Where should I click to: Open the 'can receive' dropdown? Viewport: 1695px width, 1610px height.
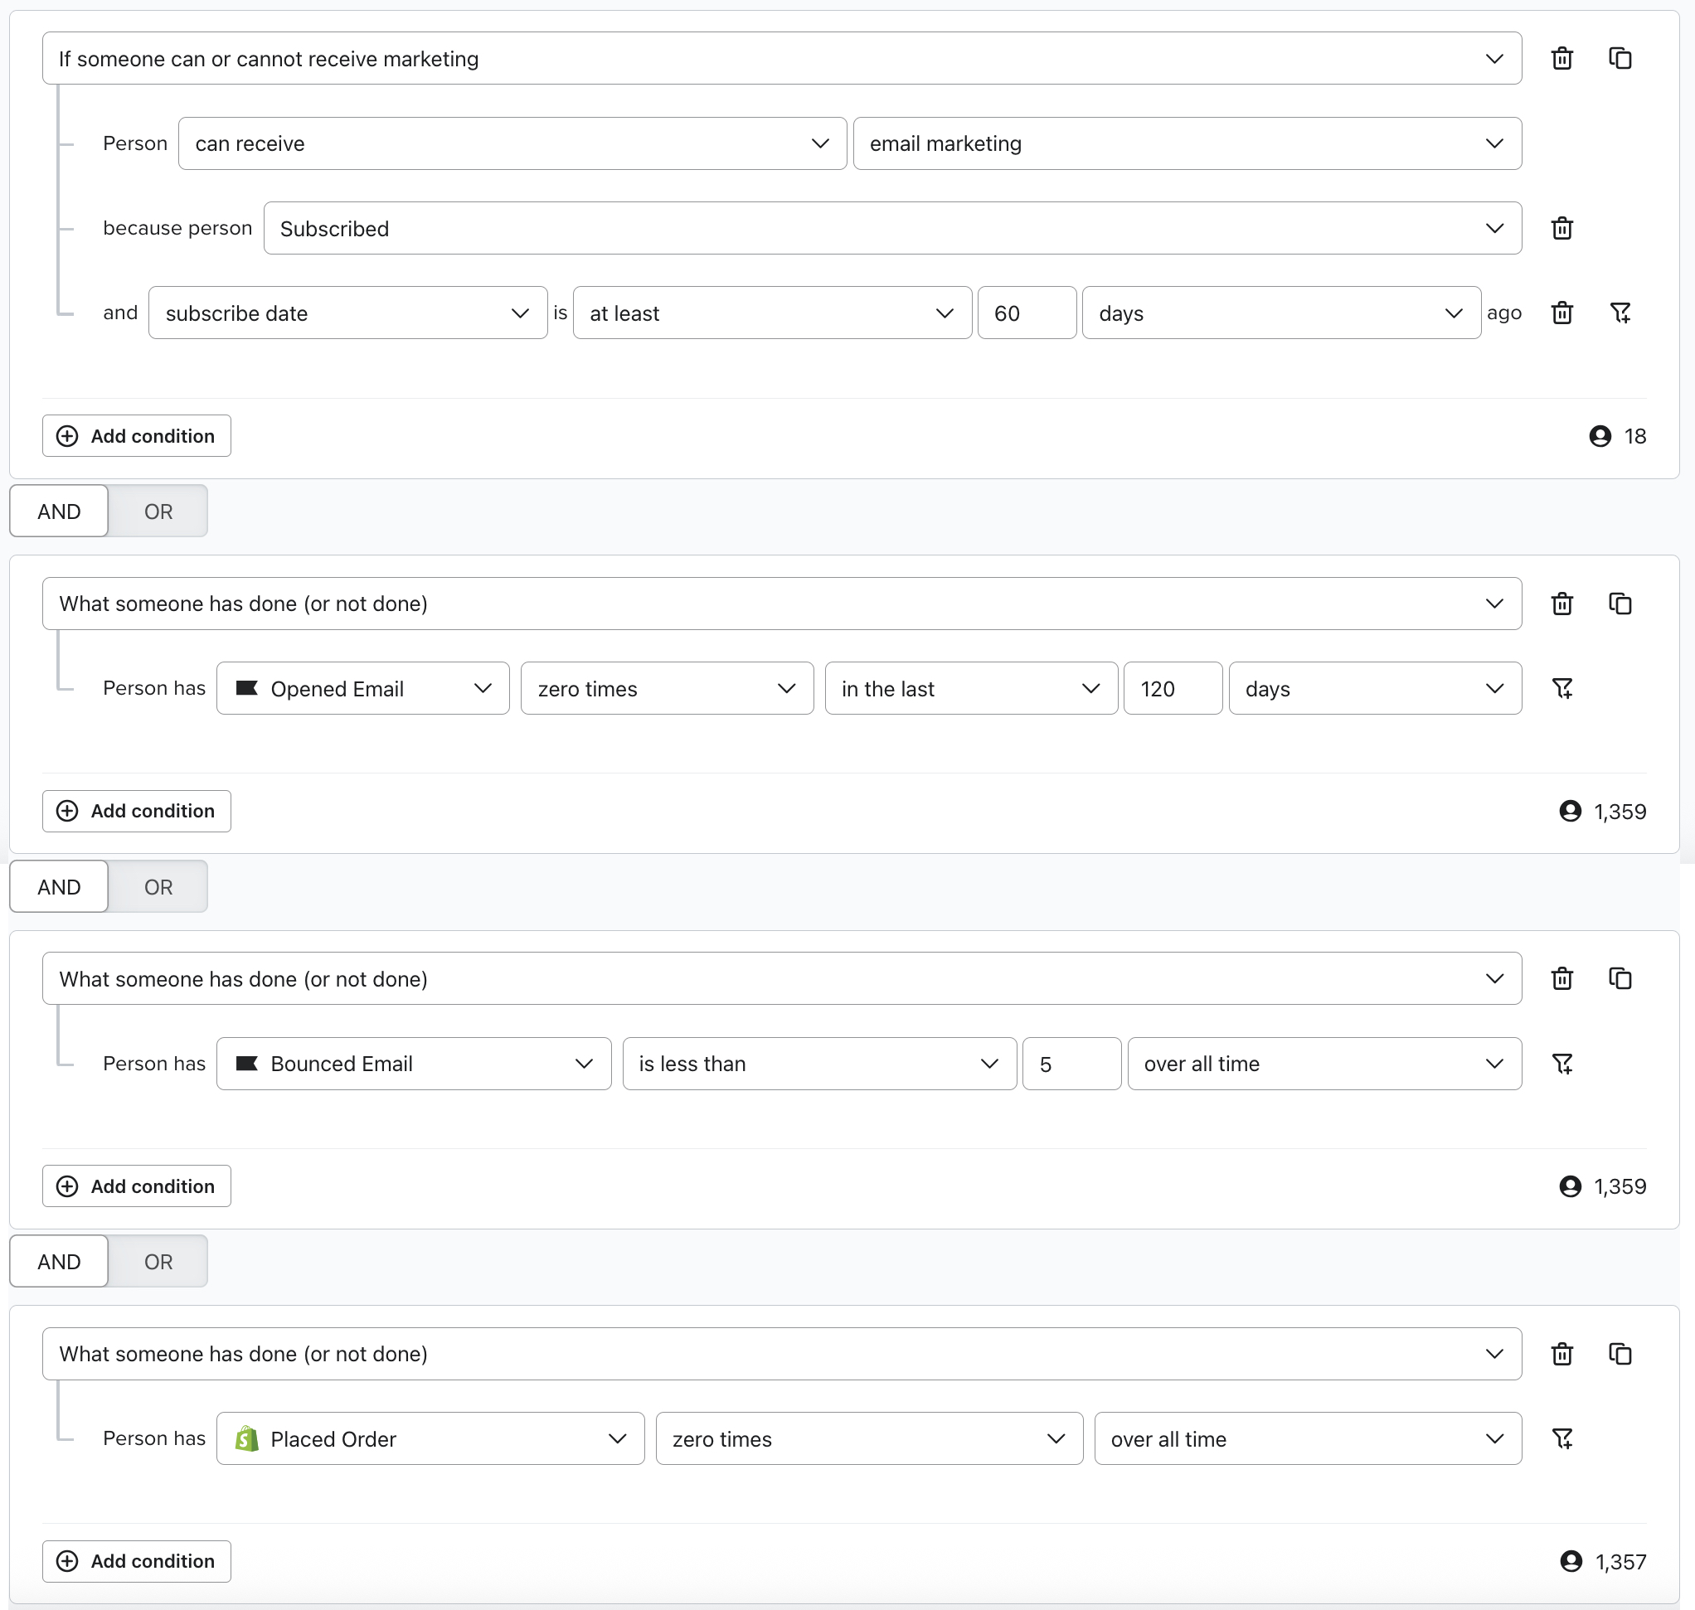(x=512, y=143)
